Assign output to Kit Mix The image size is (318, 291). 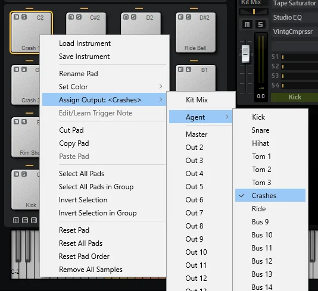pos(201,100)
